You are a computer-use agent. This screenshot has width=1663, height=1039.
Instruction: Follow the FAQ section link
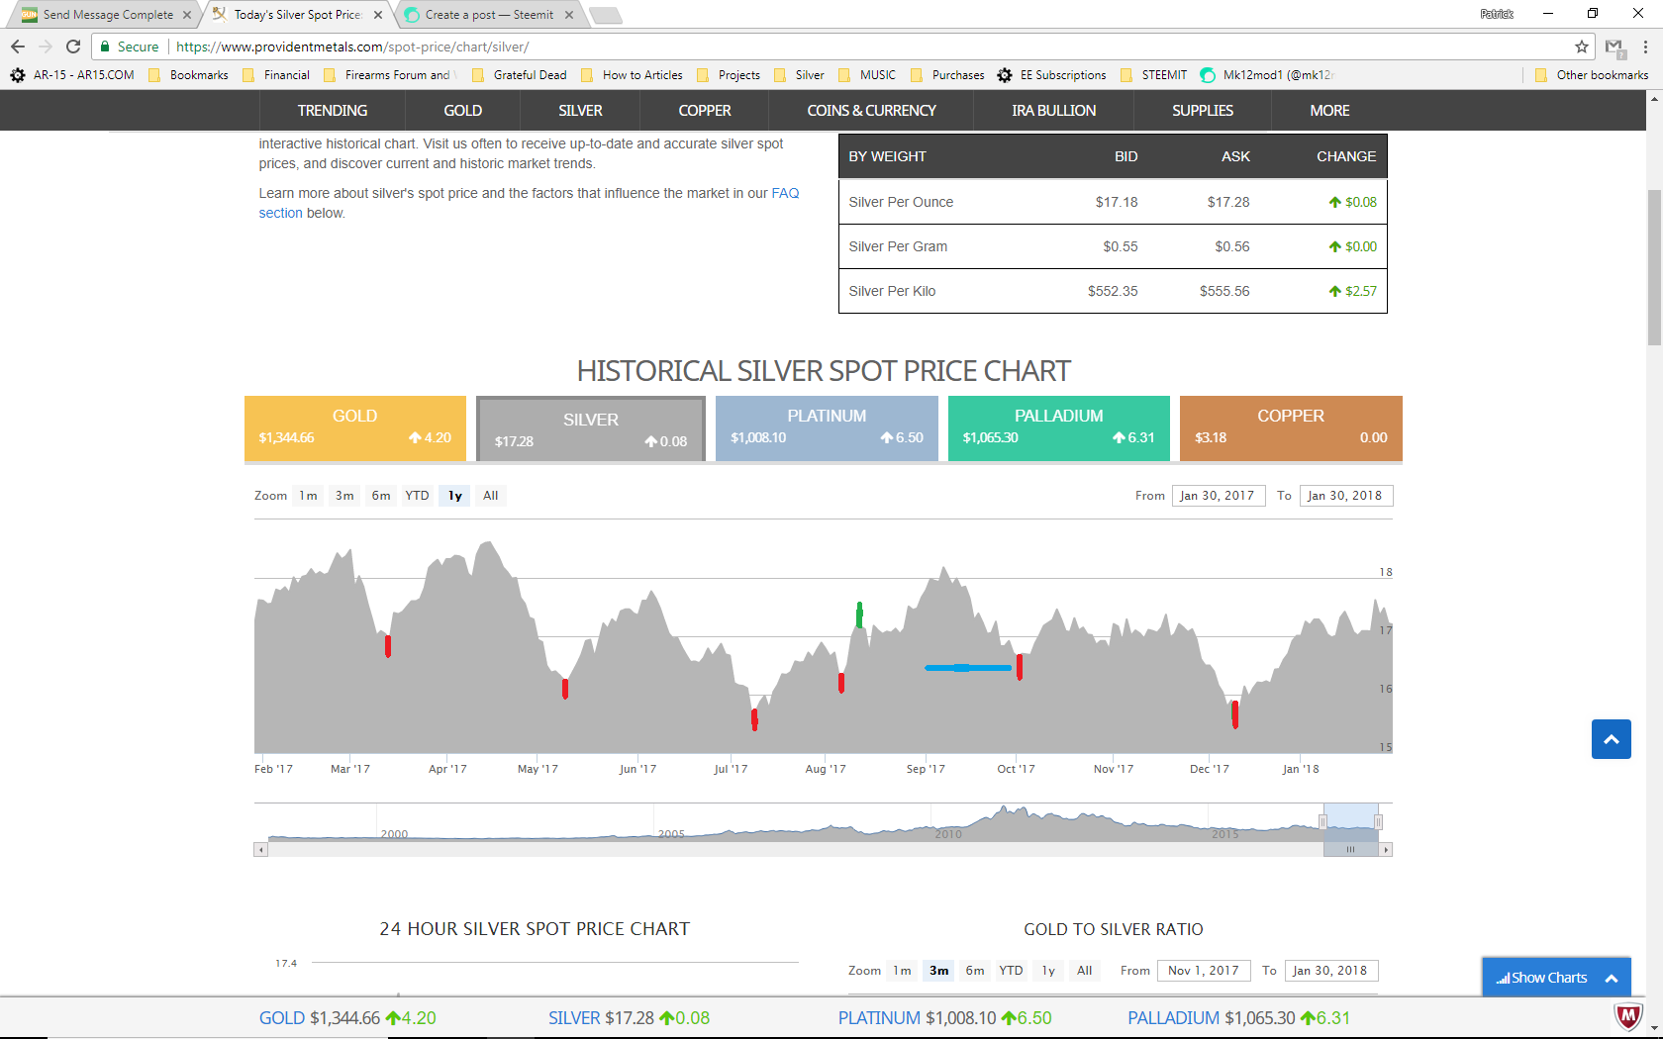pyautogui.click(x=529, y=203)
